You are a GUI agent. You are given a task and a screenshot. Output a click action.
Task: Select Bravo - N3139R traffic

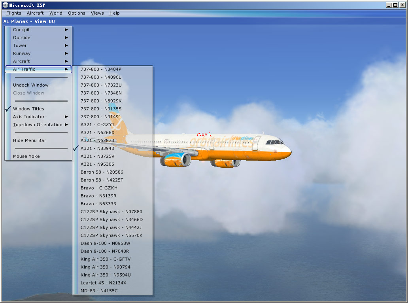(112, 196)
